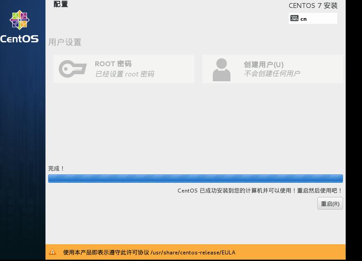The height and width of the screenshot is (261, 362).
Task: Click the warning triangle icon in EULA bar
Action: [53, 252]
